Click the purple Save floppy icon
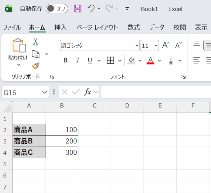 click(78, 9)
